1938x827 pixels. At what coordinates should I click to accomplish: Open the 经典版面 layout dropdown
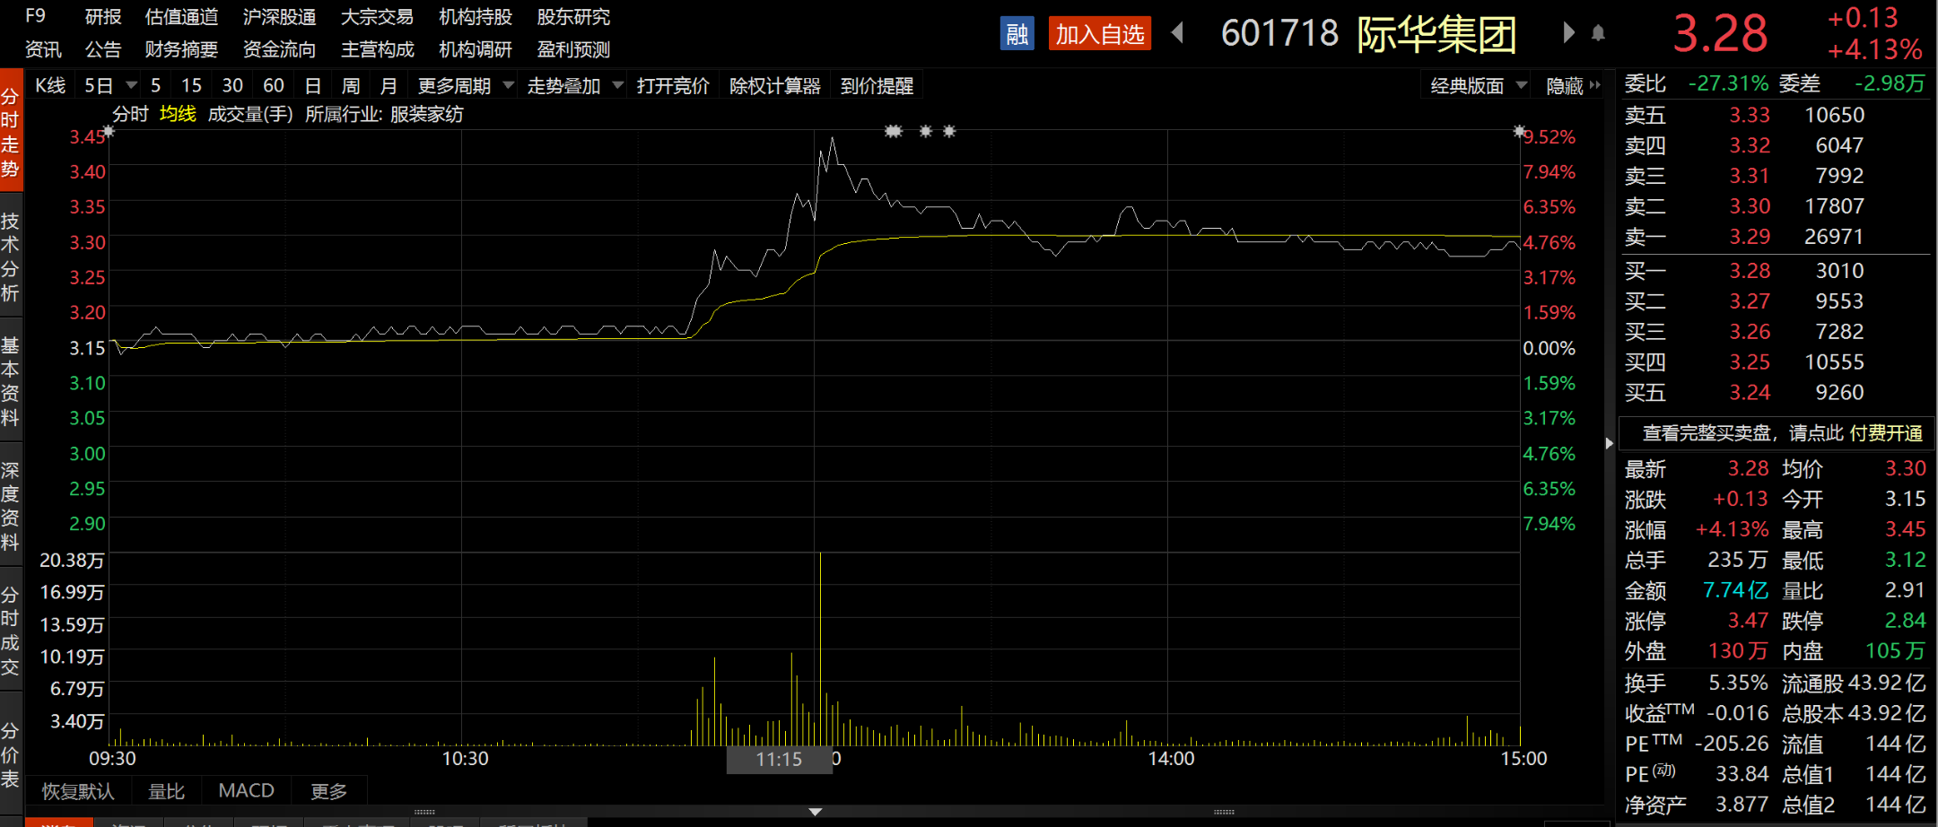pos(1521,85)
